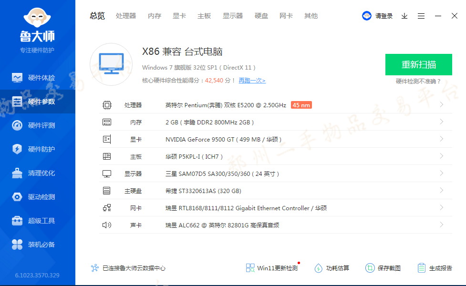This screenshot has width=466, height=286.
Task: Click the graphics card icon
Action: 107,139
